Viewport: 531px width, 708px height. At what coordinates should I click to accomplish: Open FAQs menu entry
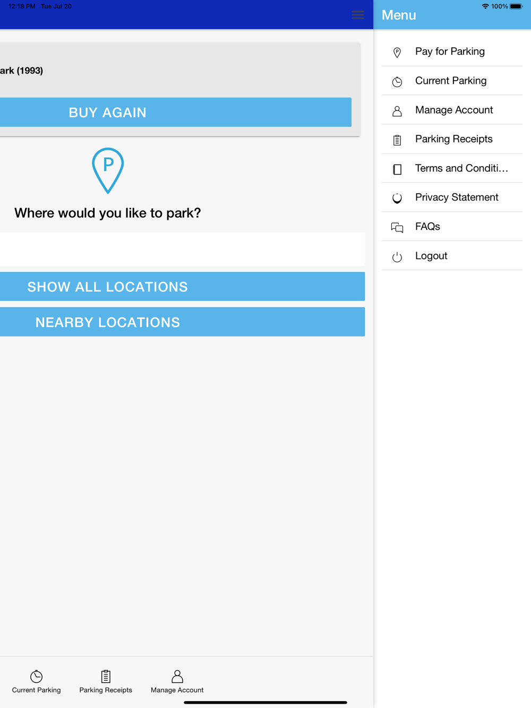tap(452, 227)
